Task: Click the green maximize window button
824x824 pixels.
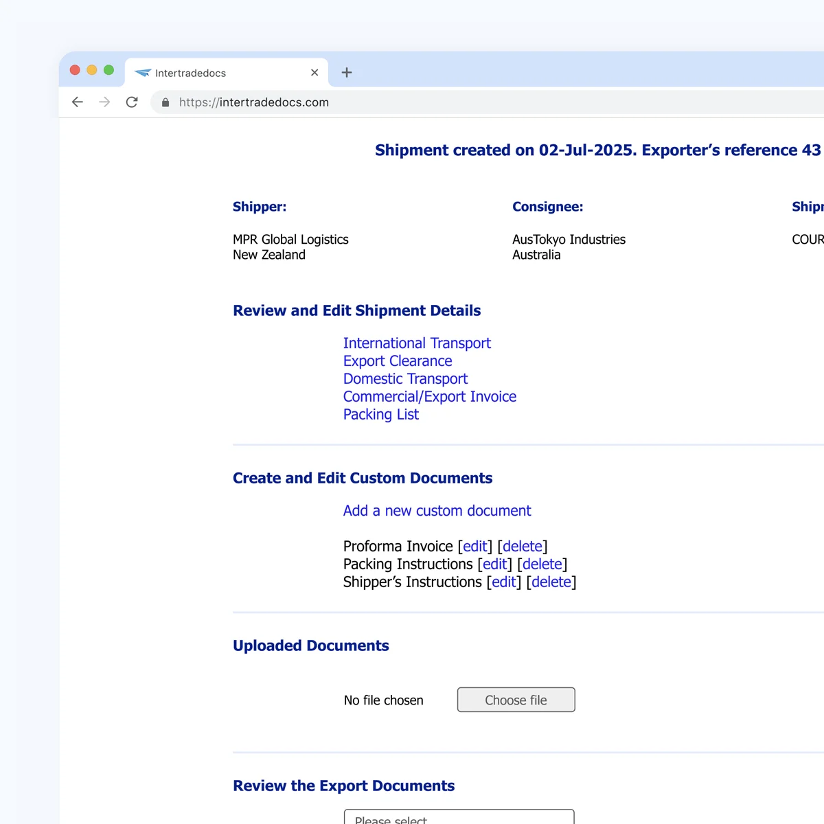Action: tap(108, 70)
